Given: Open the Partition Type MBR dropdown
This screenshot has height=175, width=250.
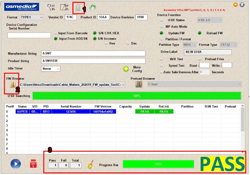Looking at the screenshot, I should point(189,45).
